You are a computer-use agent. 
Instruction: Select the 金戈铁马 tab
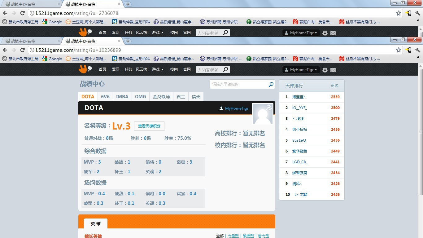click(161, 96)
